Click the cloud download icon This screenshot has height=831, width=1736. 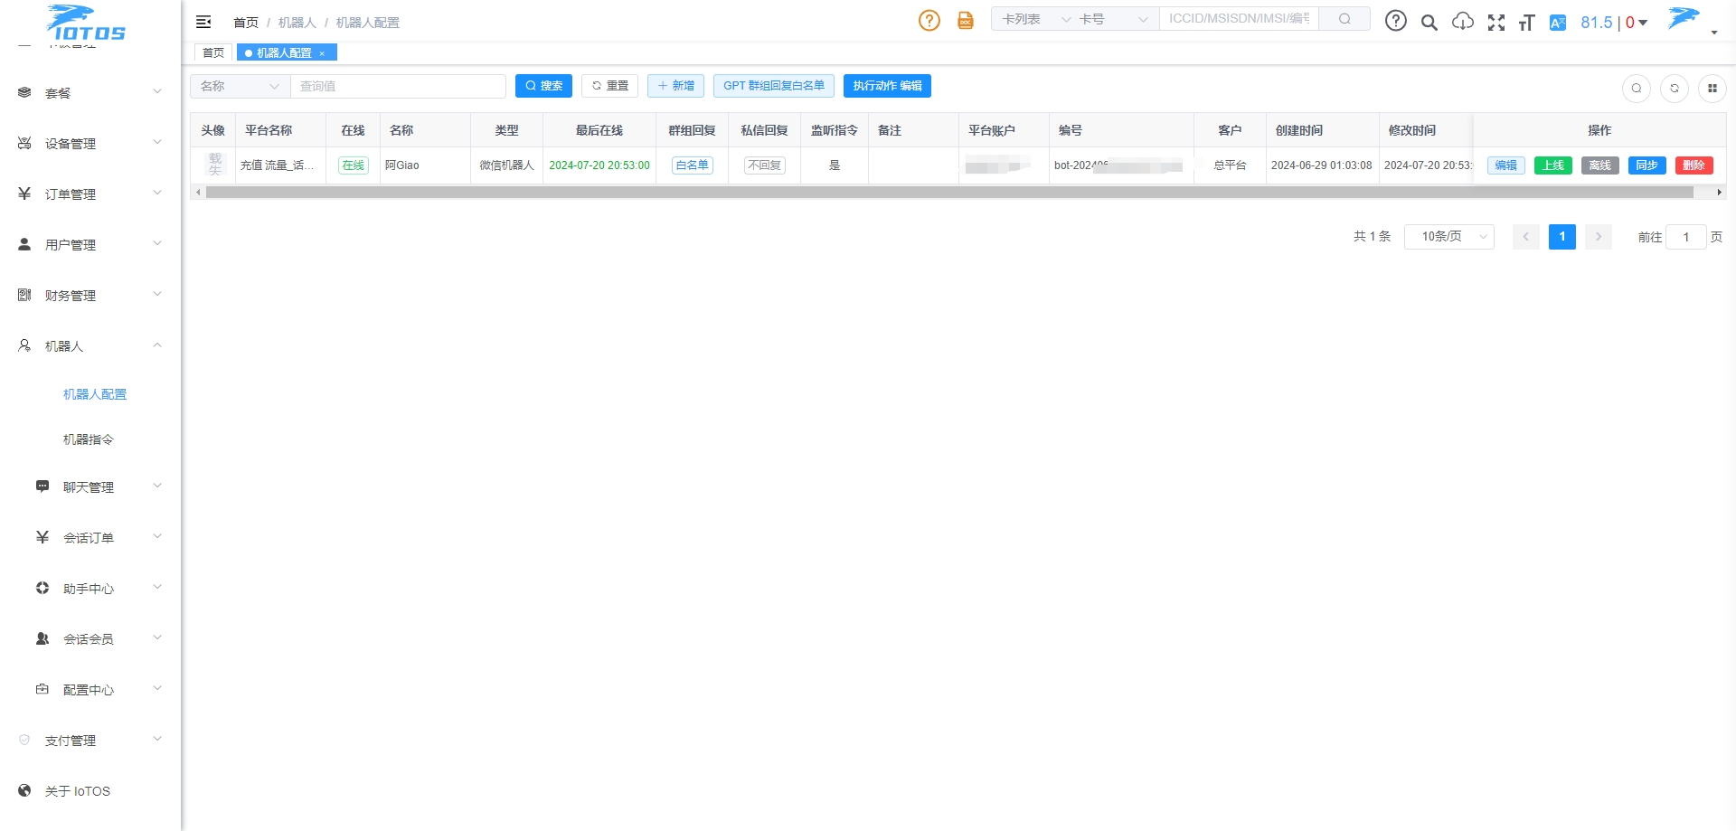pyautogui.click(x=1463, y=22)
